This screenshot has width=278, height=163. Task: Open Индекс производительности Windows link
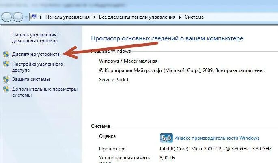point(217,138)
